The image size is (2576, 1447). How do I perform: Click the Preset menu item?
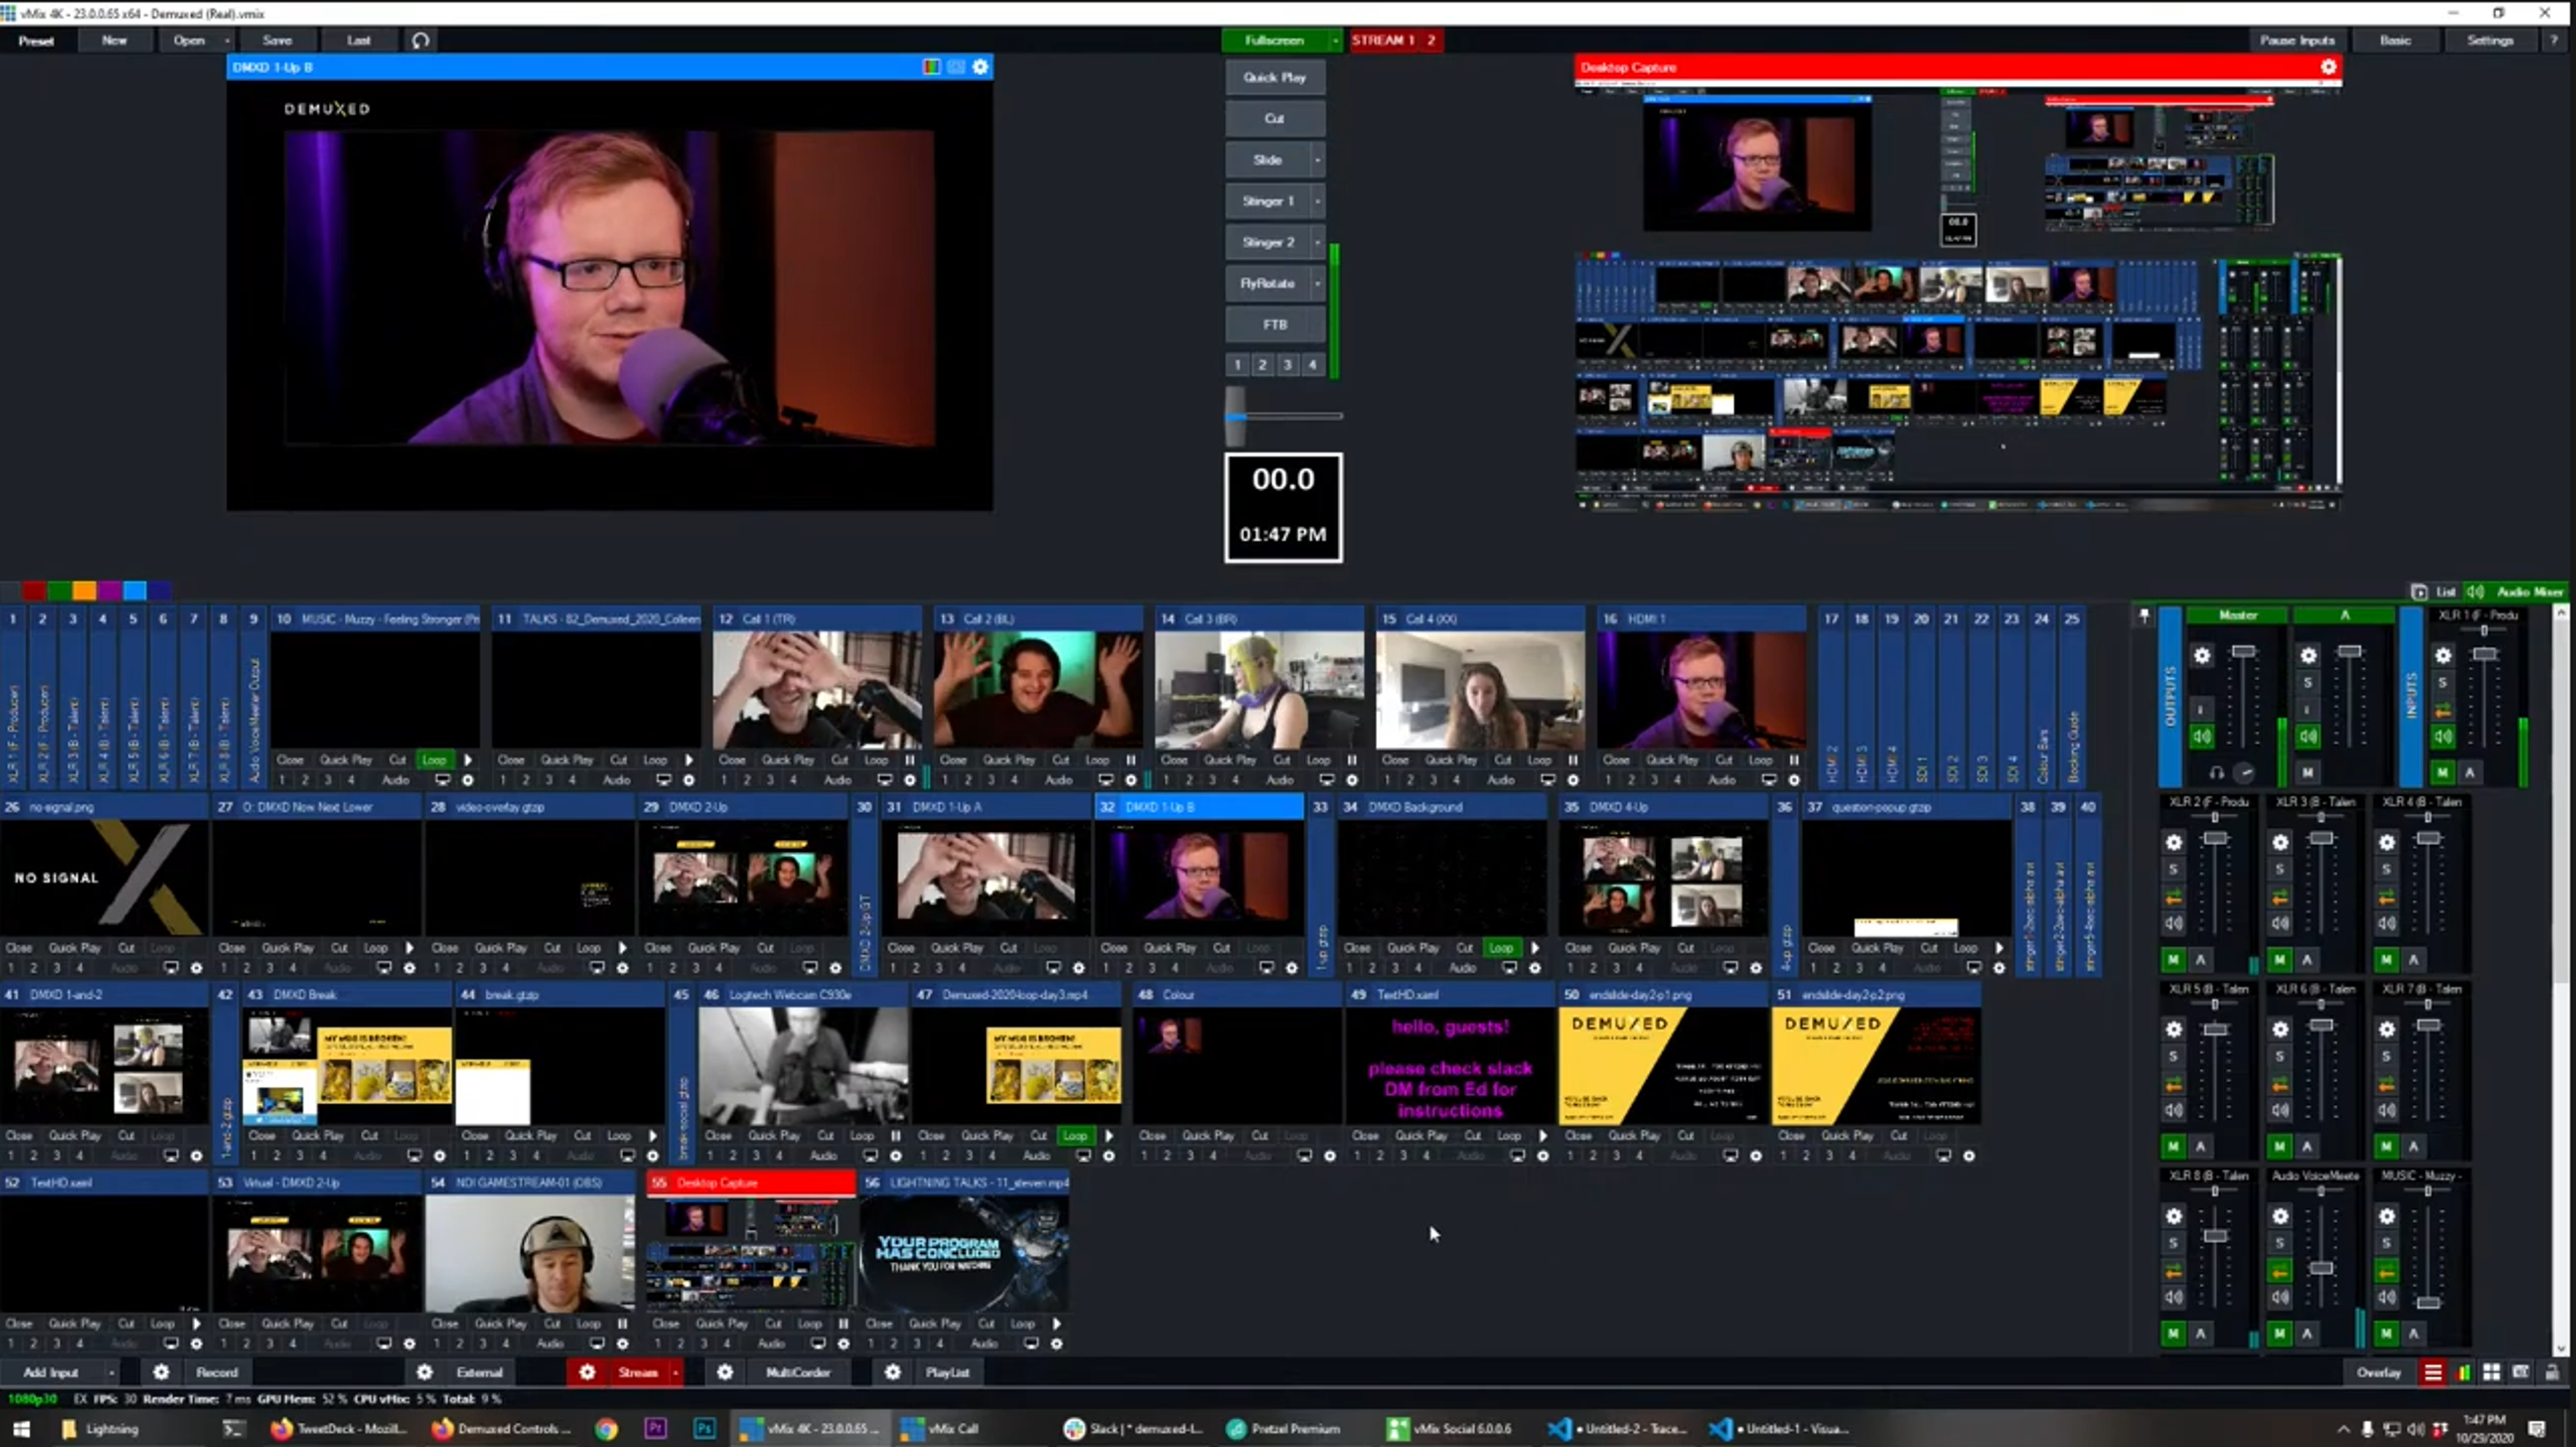point(36,41)
